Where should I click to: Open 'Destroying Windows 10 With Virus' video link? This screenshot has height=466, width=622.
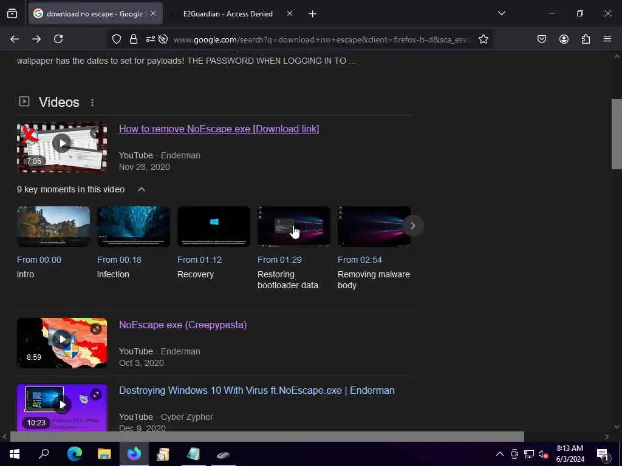(x=257, y=390)
